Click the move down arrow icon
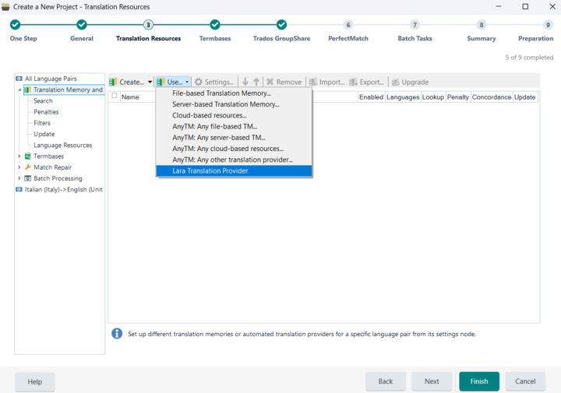 [245, 82]
